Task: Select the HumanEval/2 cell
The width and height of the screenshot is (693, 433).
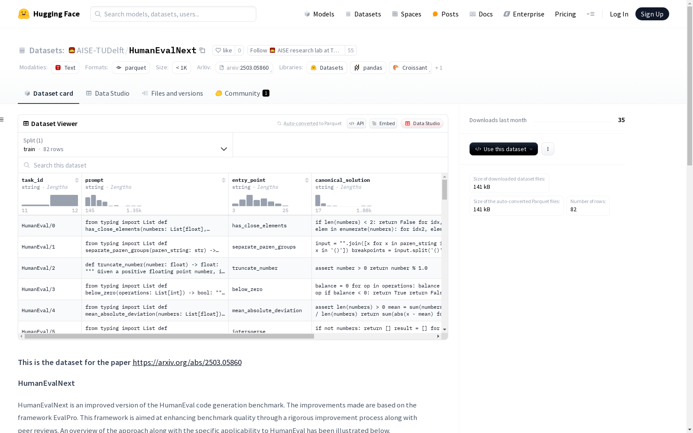Action: click(x=50, y=268)
